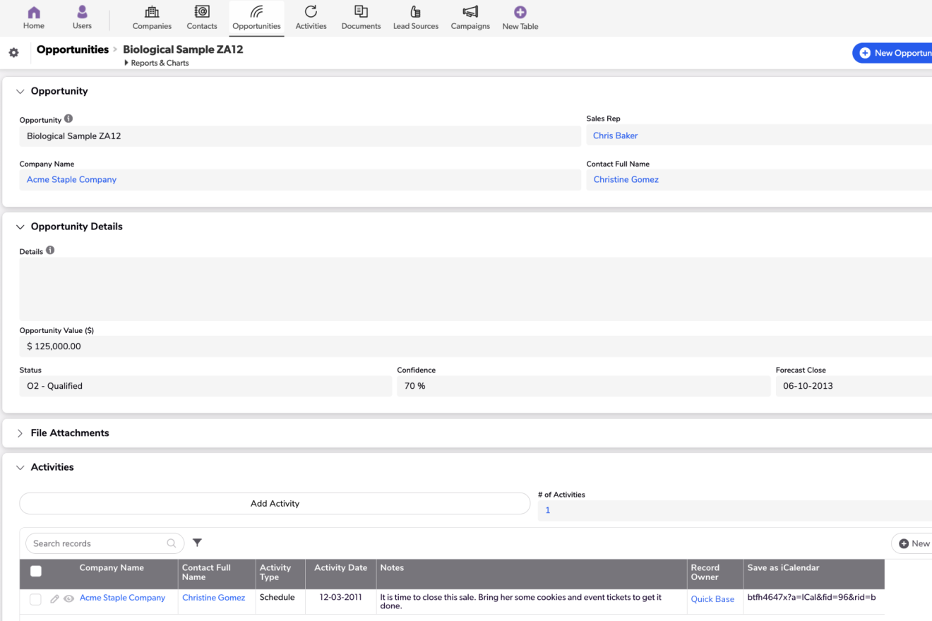Open the Documents tab
The image size is (932, 621).
361,18
